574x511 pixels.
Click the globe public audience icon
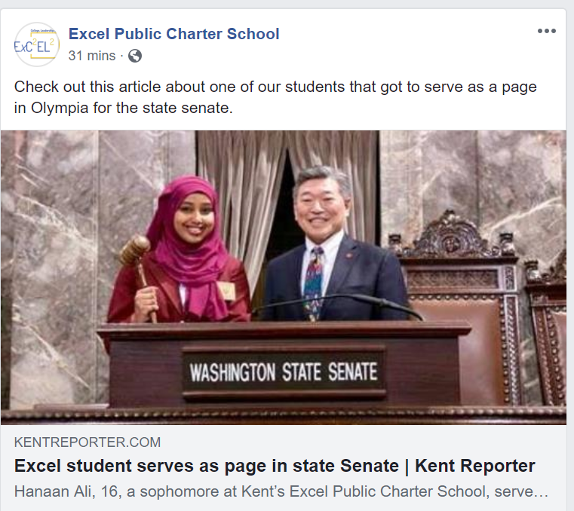pyautogui.click(x=135, y=56)
